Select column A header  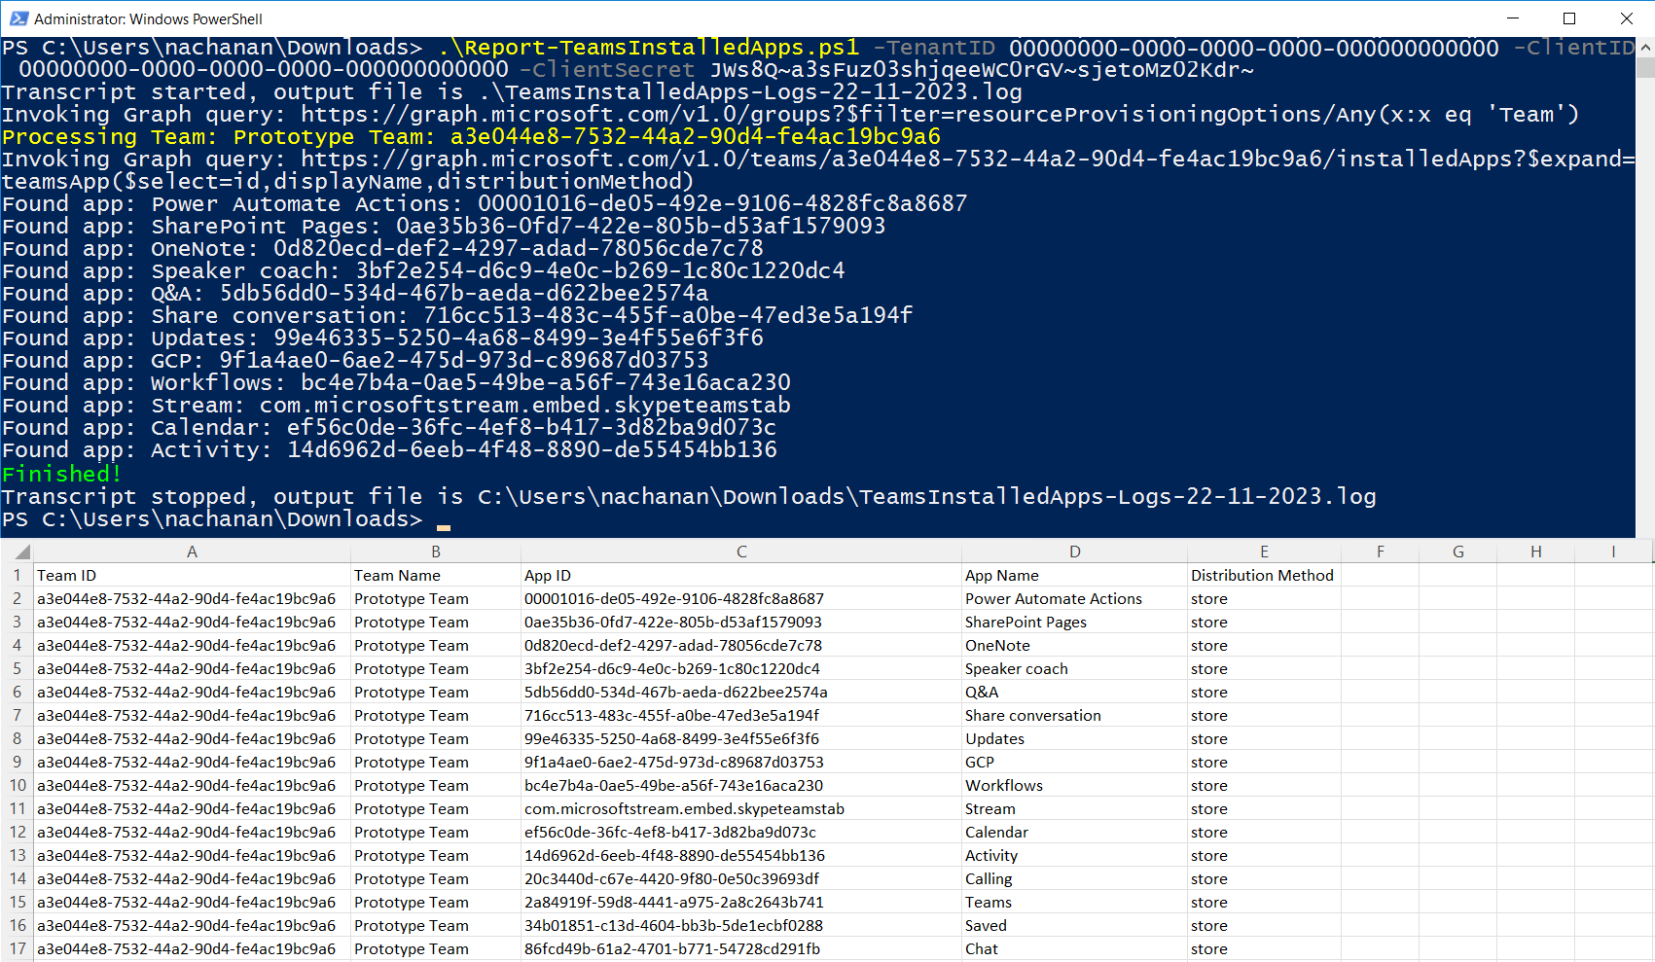(192, 552)
